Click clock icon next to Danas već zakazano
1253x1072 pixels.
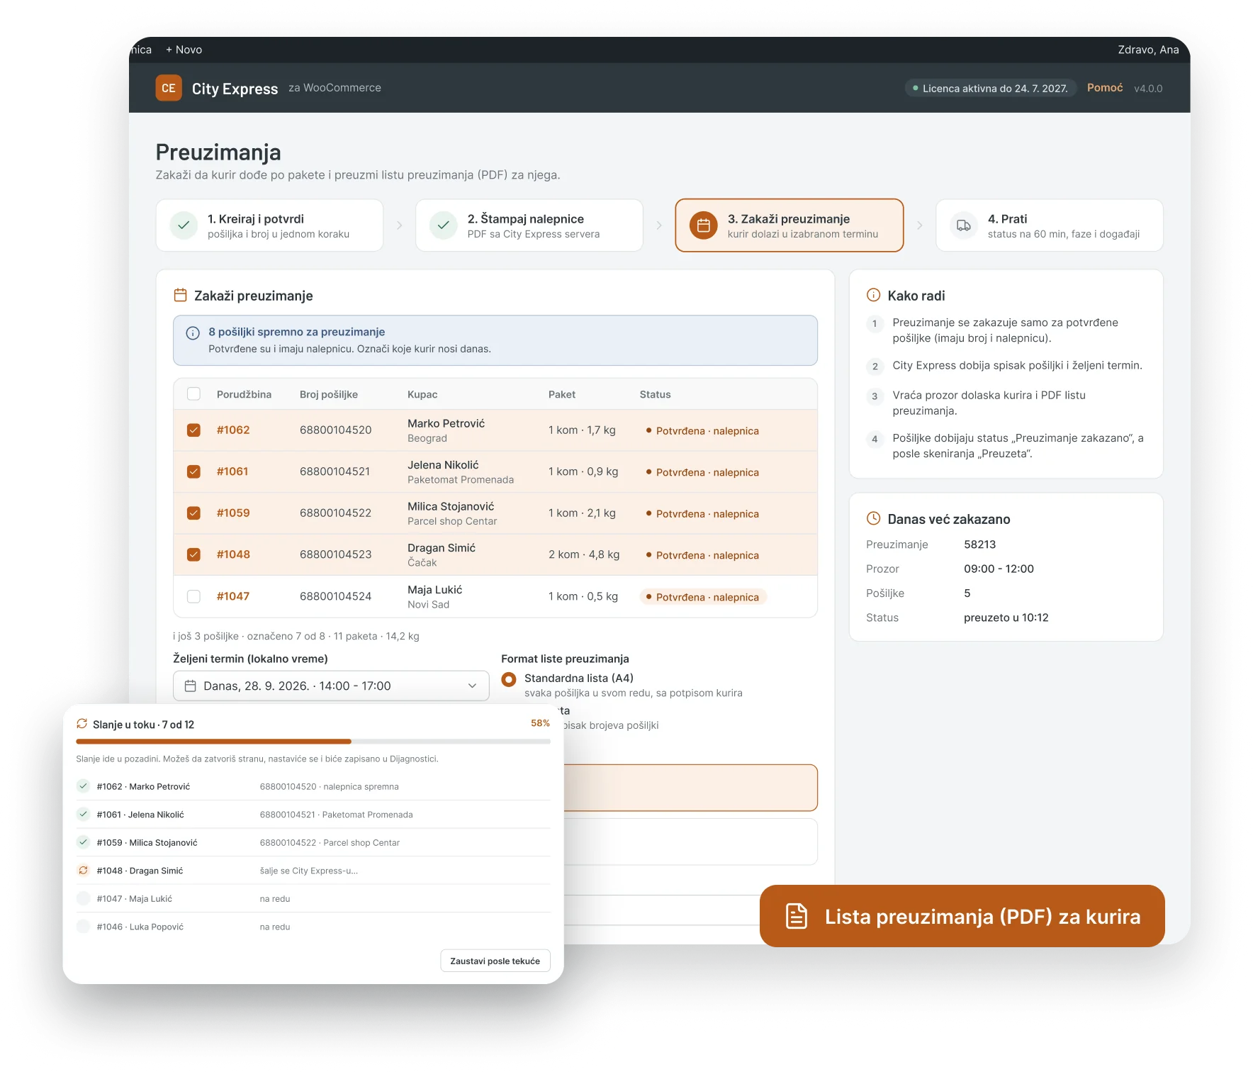coord(874,518)
